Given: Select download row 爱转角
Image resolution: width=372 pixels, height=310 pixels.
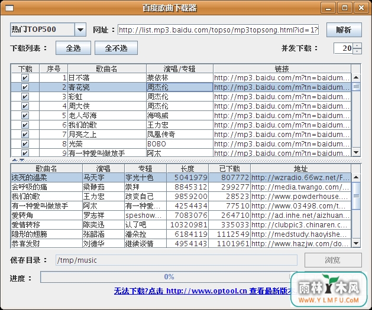Looking at the screenshot, I should (181, 216).
